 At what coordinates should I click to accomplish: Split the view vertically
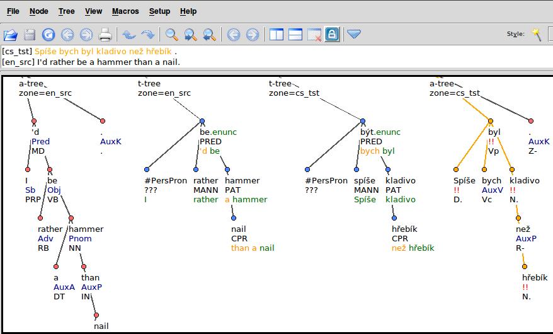pos(276,35)
